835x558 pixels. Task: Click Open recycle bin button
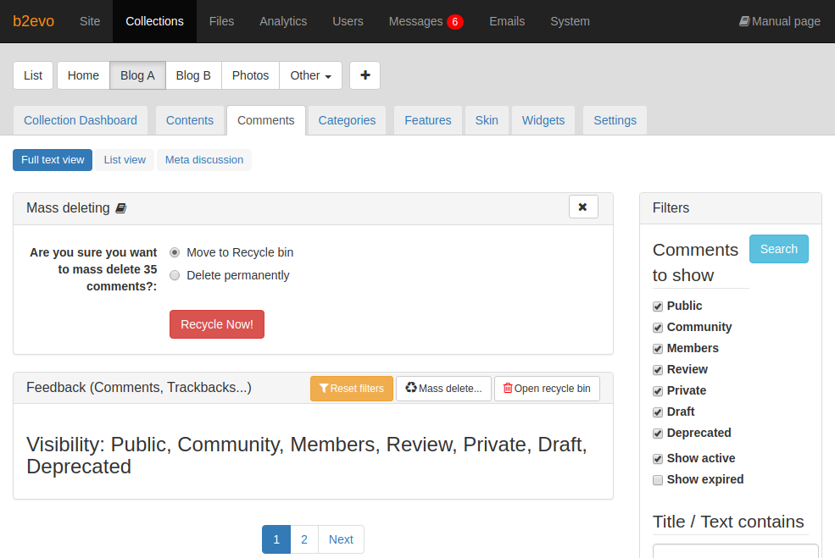tap(547, 389)
